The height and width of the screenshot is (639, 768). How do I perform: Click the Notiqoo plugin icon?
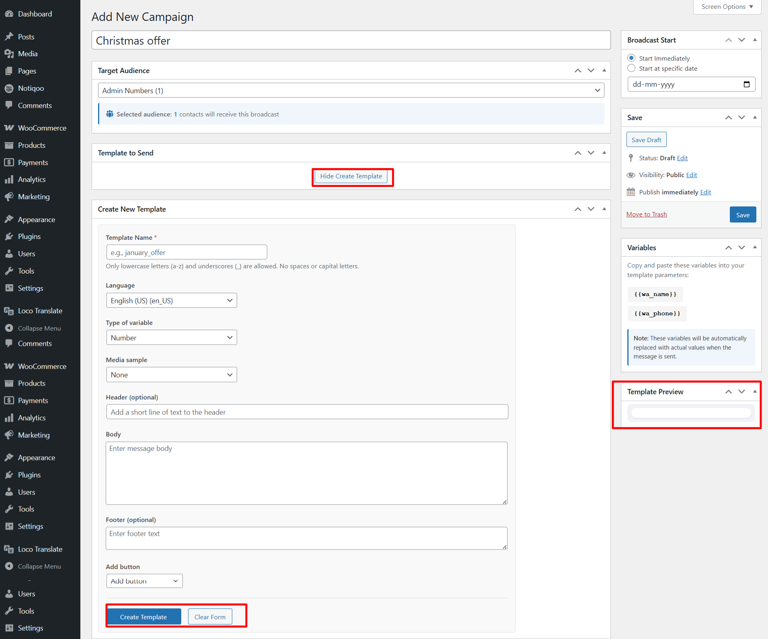(x=10, y=88)
